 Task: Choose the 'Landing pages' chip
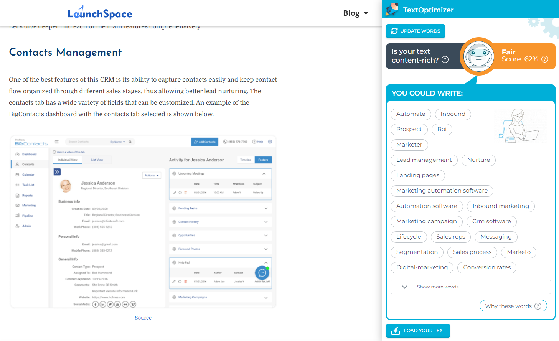tap(418, 175)
